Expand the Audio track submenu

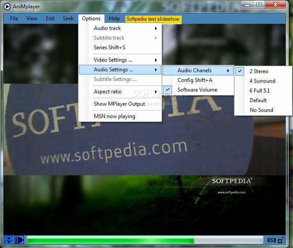[120, 28]
